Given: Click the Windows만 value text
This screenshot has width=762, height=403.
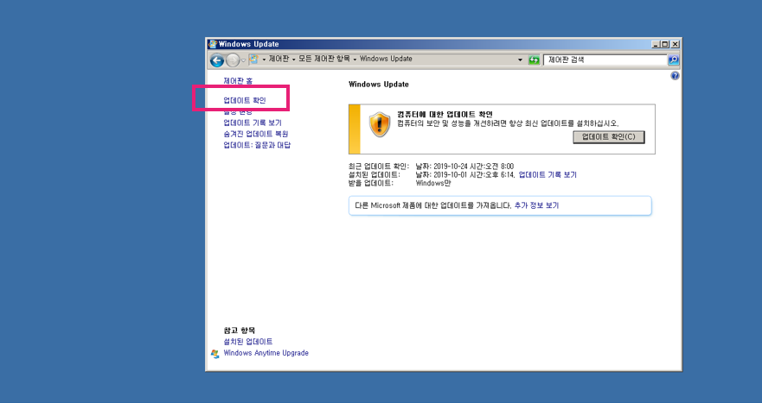Looking at the screenshot, I should (x=433, y=183).
